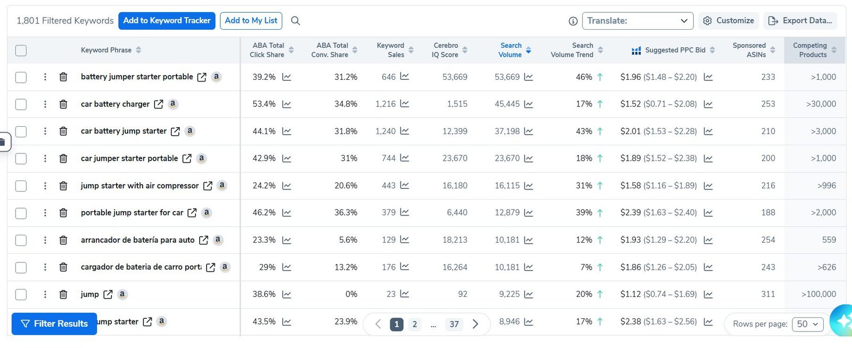Screen dimensions: 852x348
Task: Check the 'arrancador de batería para auto' row
Action: pos(21,240)
